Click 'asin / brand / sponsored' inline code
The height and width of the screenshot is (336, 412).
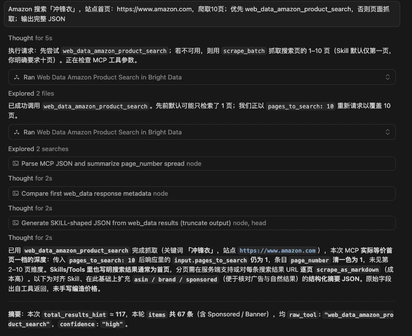176,280
